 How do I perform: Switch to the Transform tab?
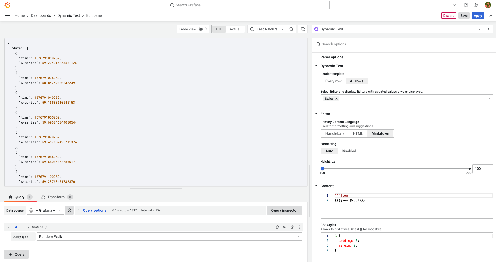click(56, 197)
